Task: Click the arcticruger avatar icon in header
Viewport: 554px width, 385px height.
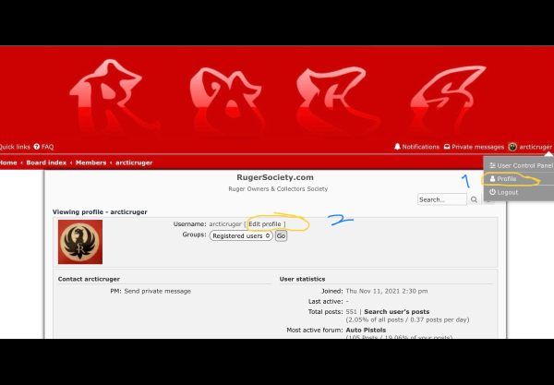Action: click(512, 147)
